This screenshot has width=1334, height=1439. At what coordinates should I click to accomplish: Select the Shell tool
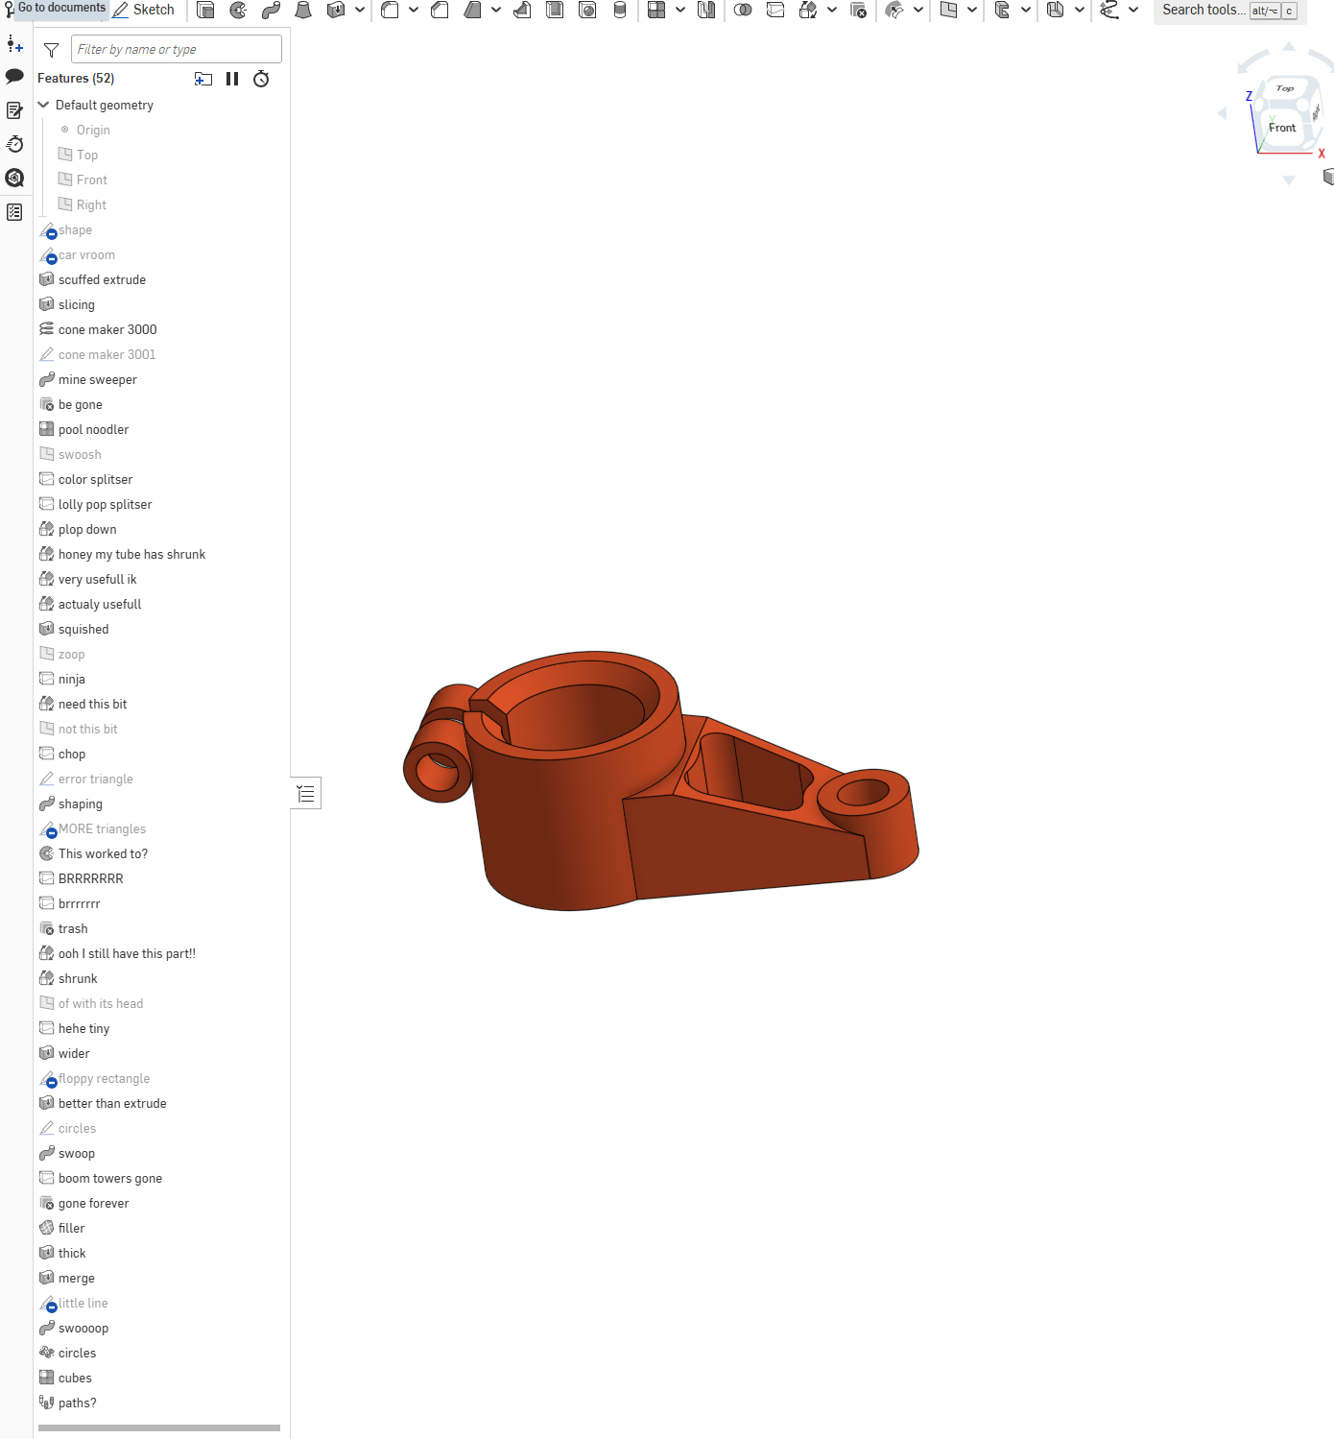pyautogui.click(x=555, y=10)
